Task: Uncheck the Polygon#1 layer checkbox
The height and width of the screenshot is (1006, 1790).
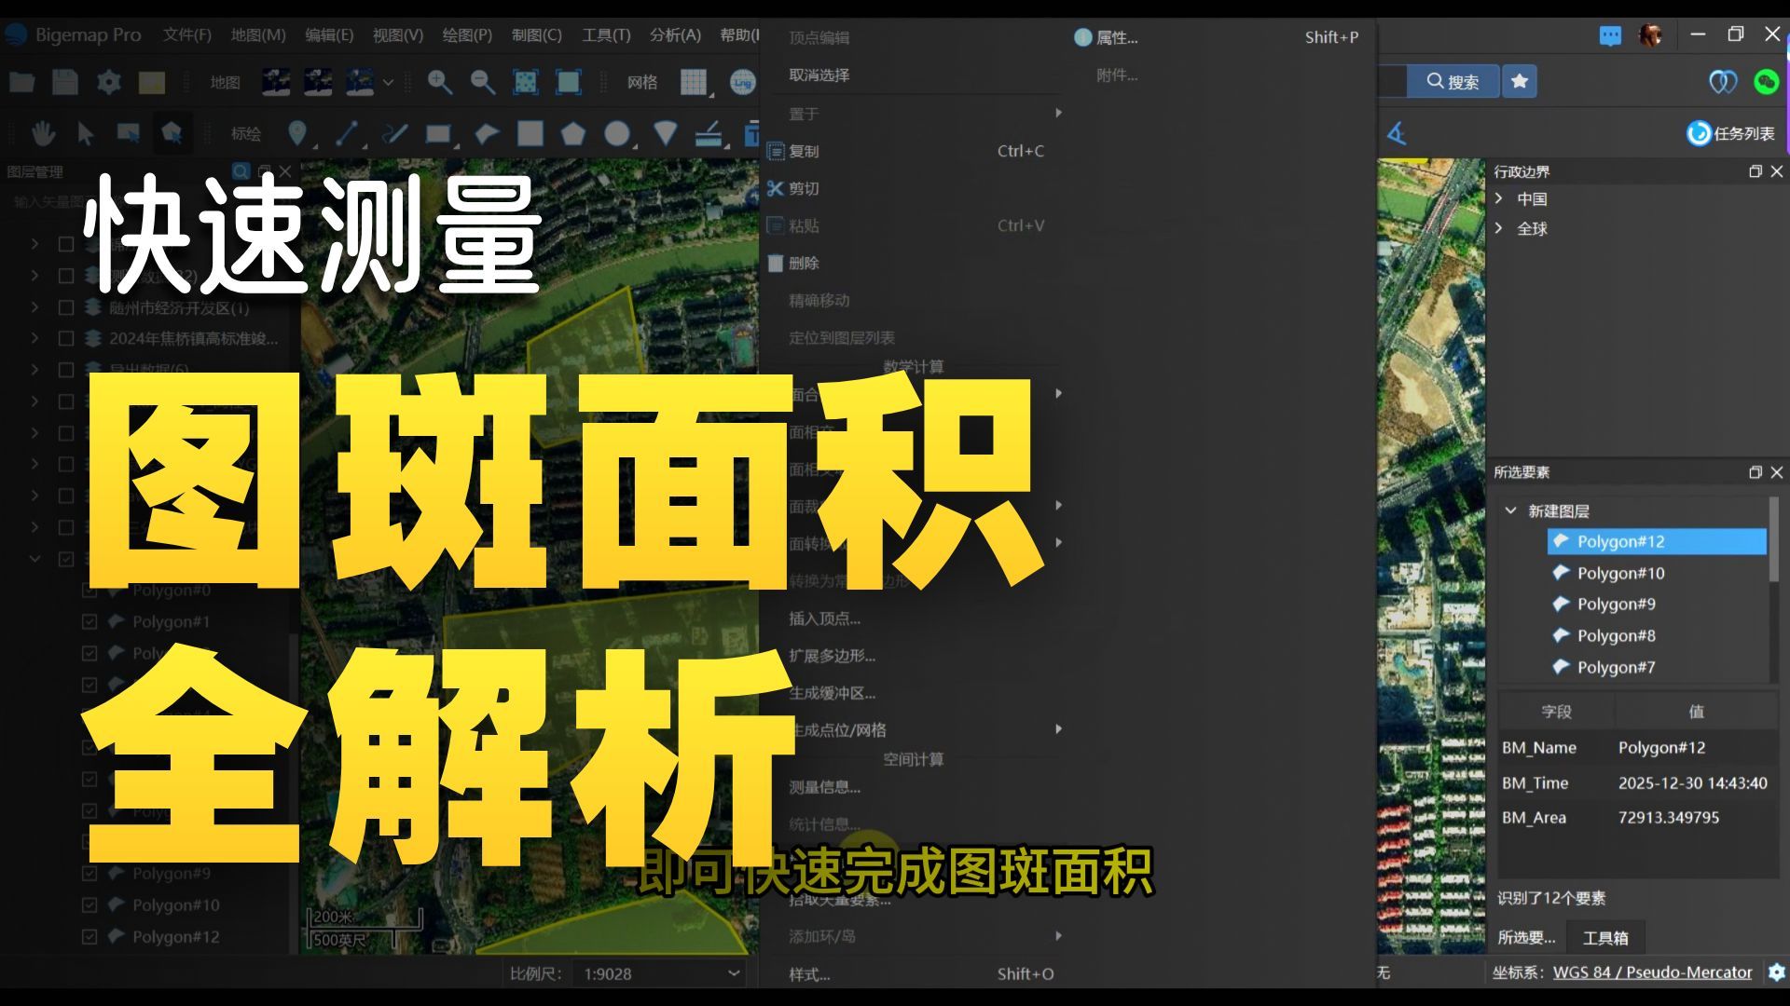Action: pos(89,621)
